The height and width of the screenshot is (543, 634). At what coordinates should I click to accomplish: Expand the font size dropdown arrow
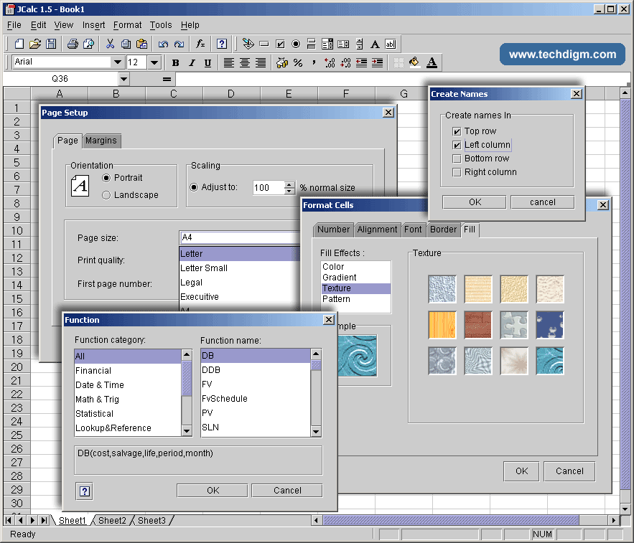point(154,62)
